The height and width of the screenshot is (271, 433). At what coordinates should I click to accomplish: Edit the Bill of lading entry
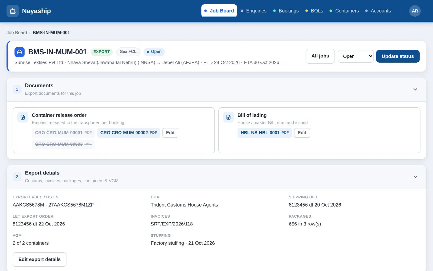tap(302, 133)
